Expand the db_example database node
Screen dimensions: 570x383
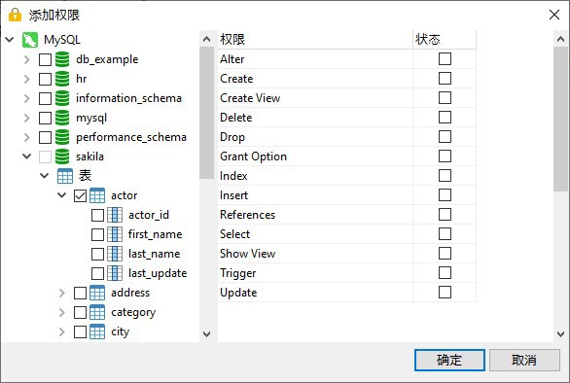(27, 59)
